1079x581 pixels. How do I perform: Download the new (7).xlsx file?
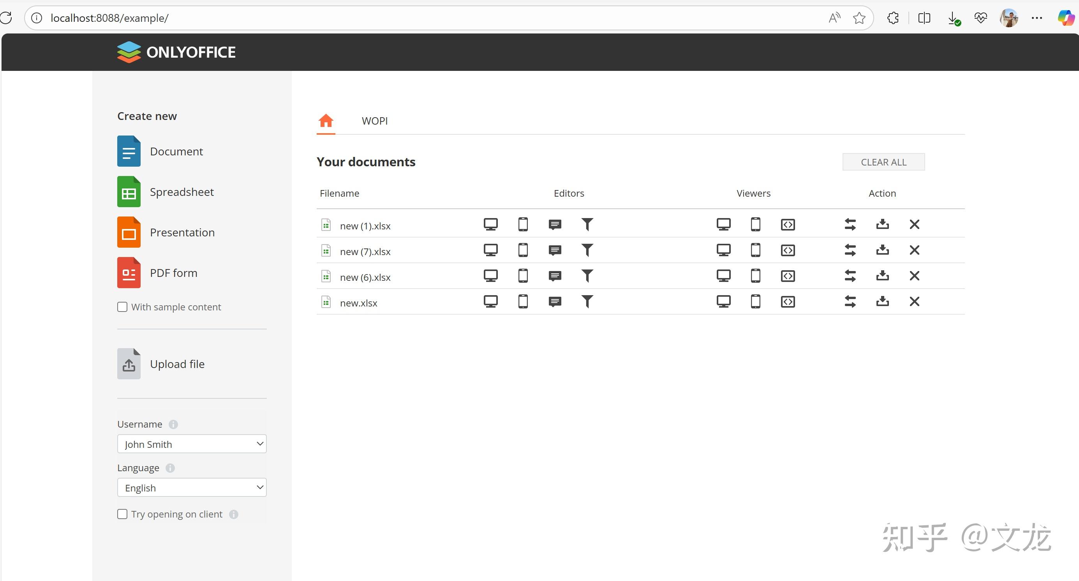tap(882, 250)
